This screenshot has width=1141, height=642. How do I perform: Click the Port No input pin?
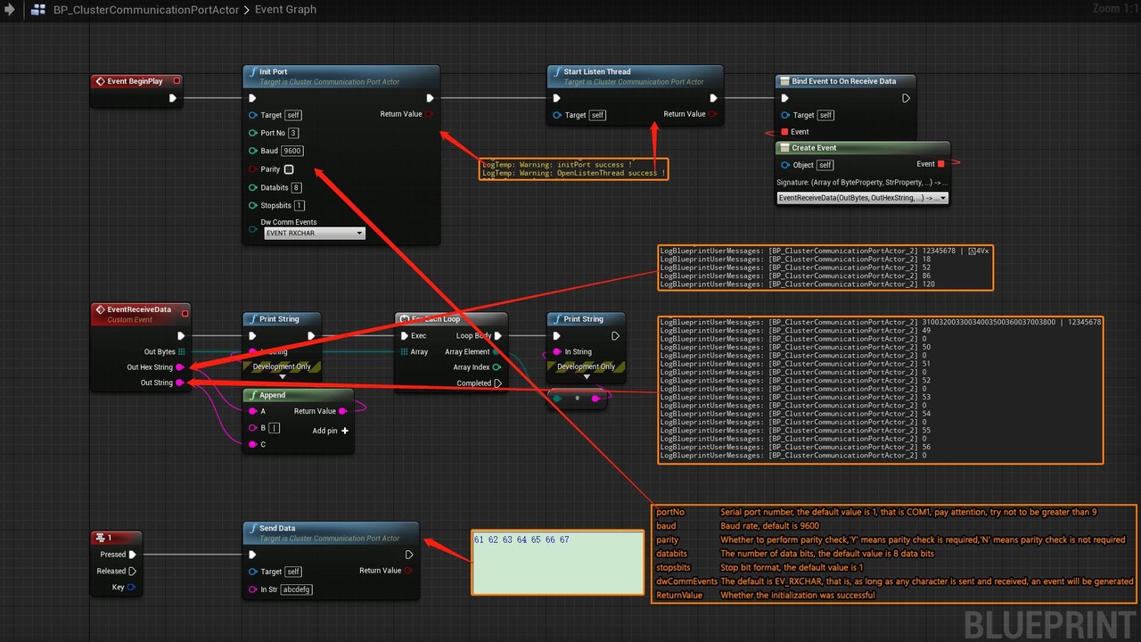coord(253,133)
